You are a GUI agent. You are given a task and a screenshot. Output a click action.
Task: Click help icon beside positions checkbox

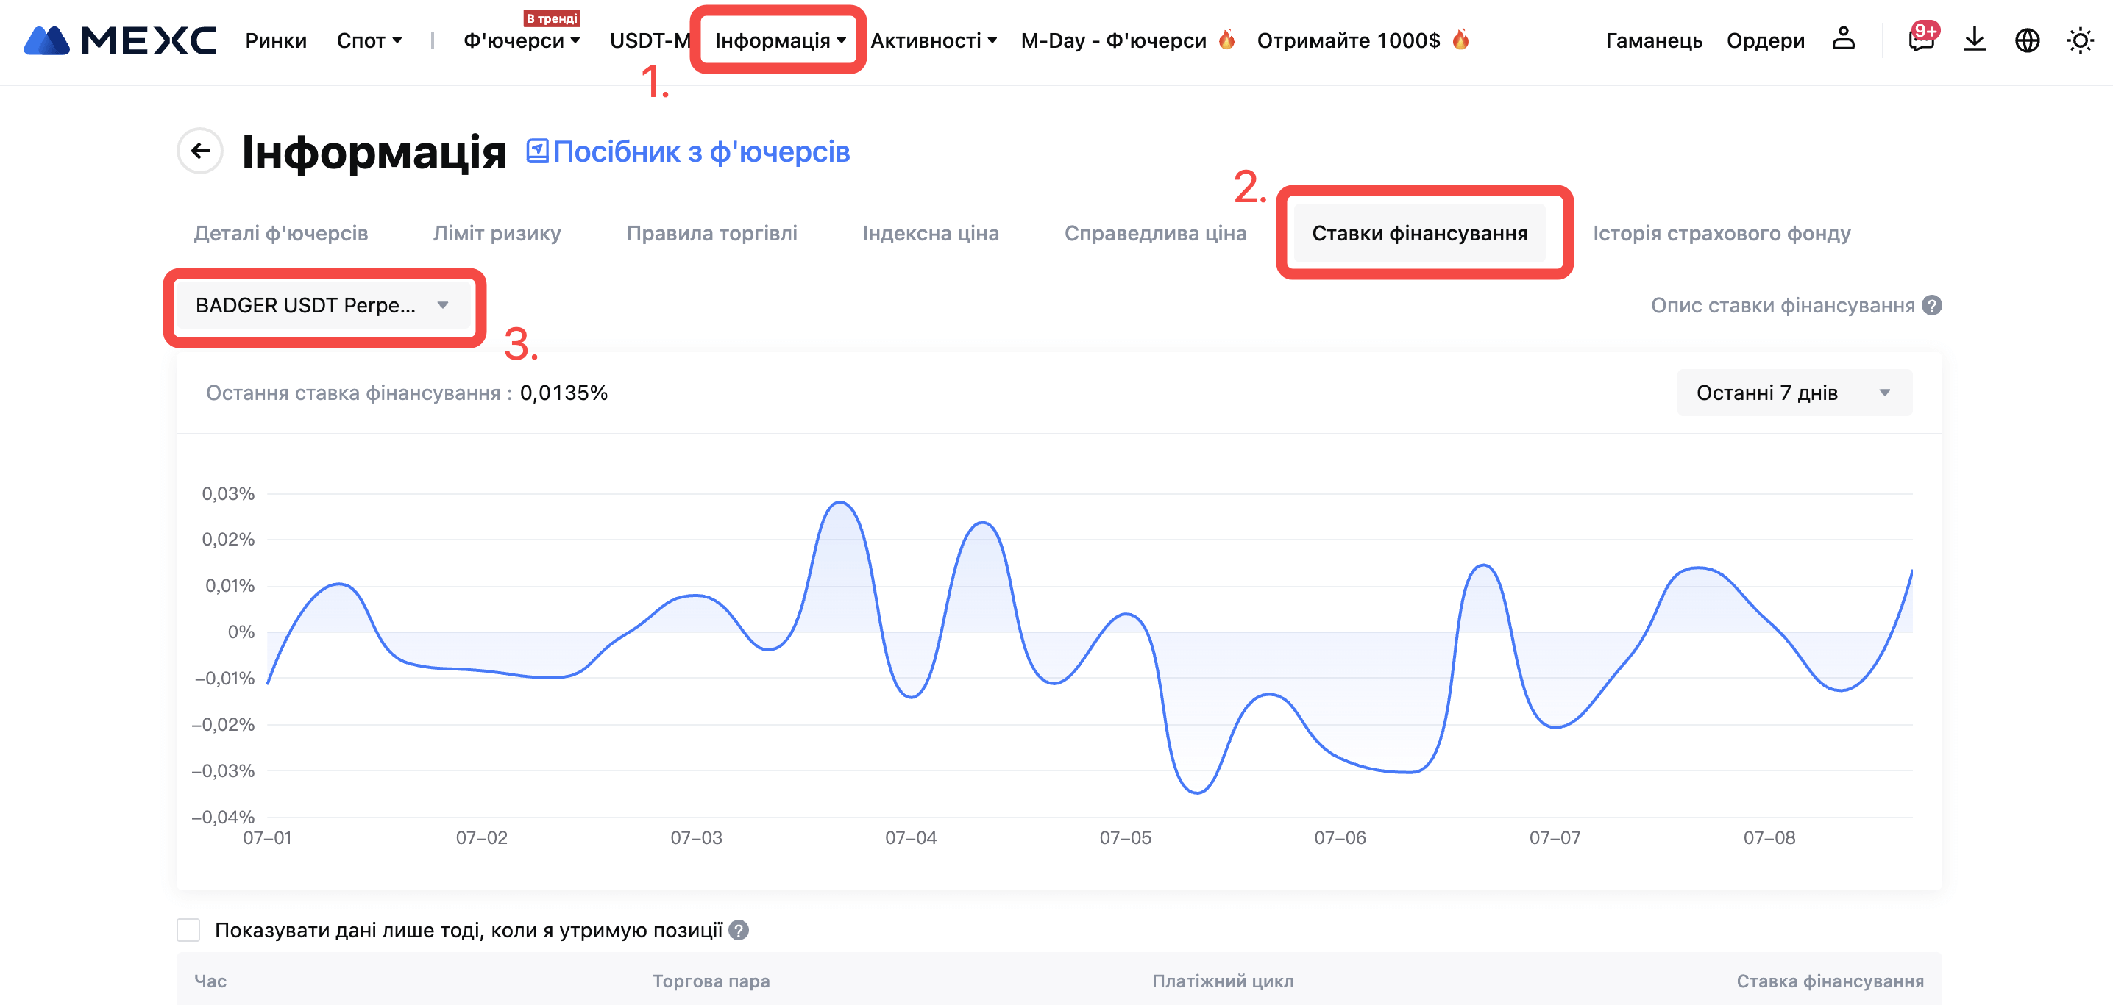coord(738,929)
